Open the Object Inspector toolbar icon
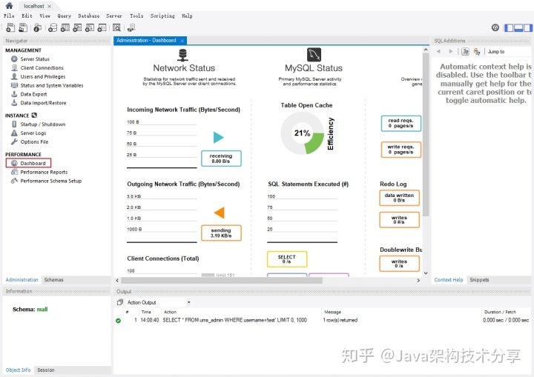 click(x=38, y=27)
